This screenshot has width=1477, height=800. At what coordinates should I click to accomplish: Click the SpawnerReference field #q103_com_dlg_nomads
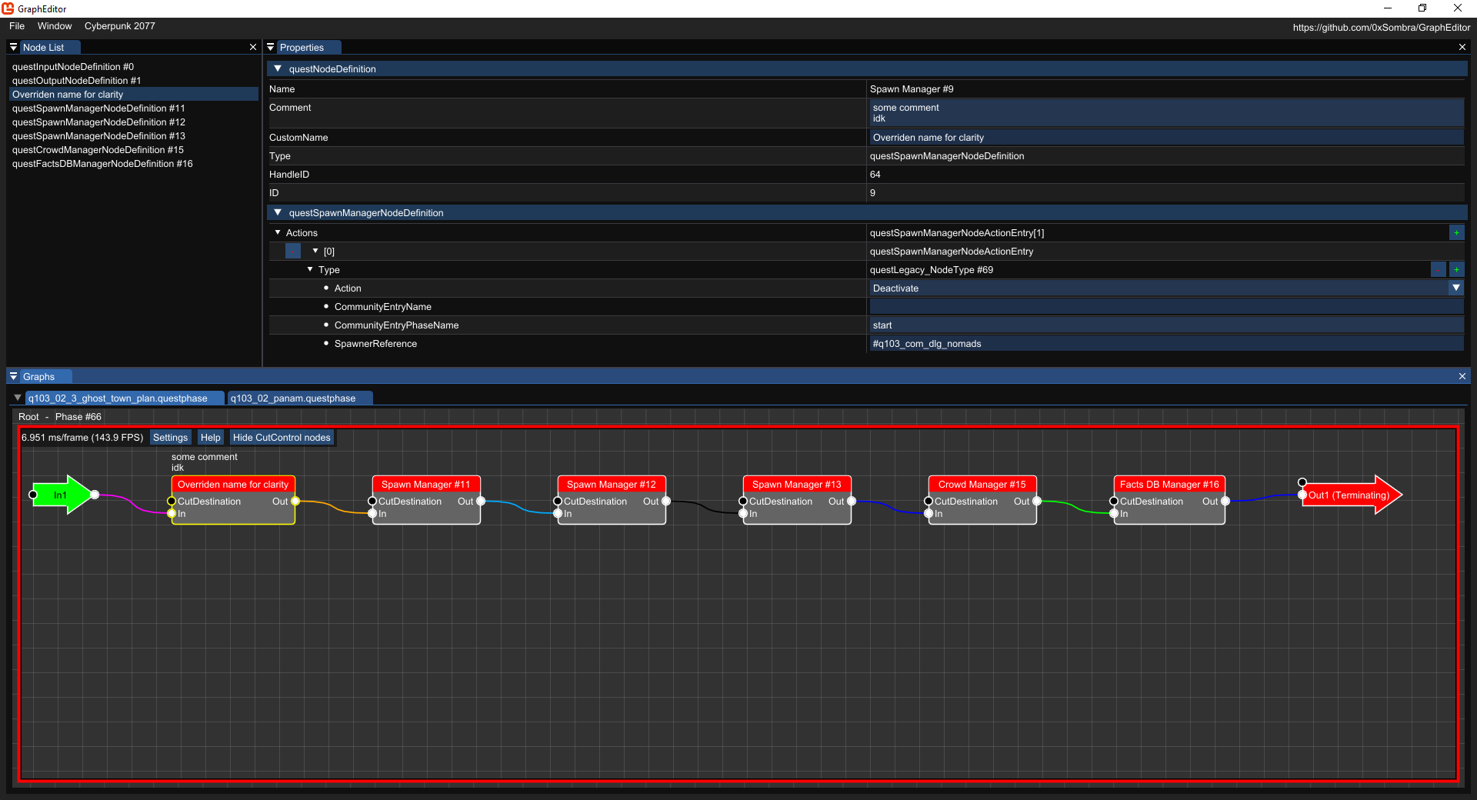coord(1166,343)
